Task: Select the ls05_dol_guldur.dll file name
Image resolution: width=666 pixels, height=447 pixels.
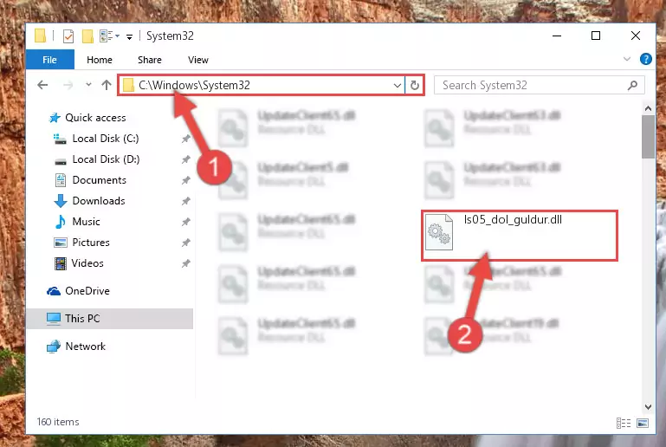Action: click(x=513, y=220)
